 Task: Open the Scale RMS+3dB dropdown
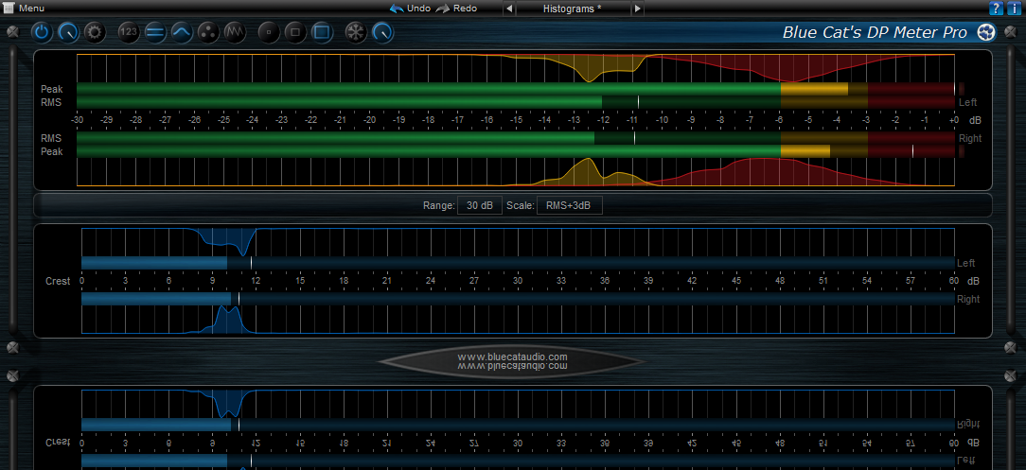click(x=568, y=205)
